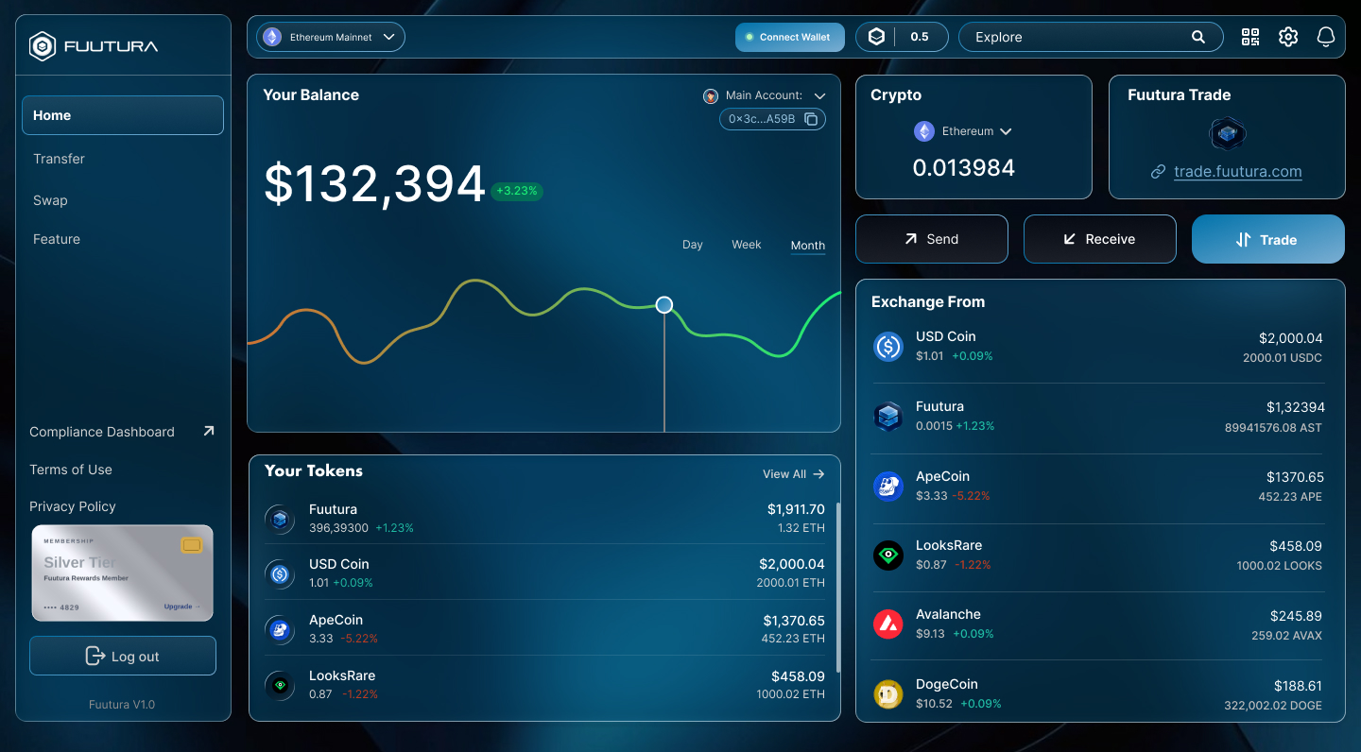Click the +3.23% balance change badge

[x=517, y=191]
